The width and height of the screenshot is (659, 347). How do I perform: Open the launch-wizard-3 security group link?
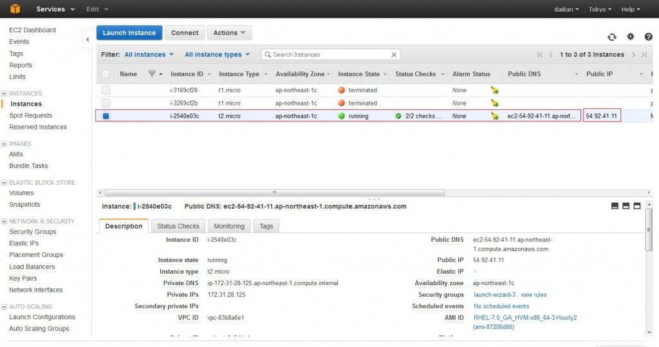click(x=494, y=295)
